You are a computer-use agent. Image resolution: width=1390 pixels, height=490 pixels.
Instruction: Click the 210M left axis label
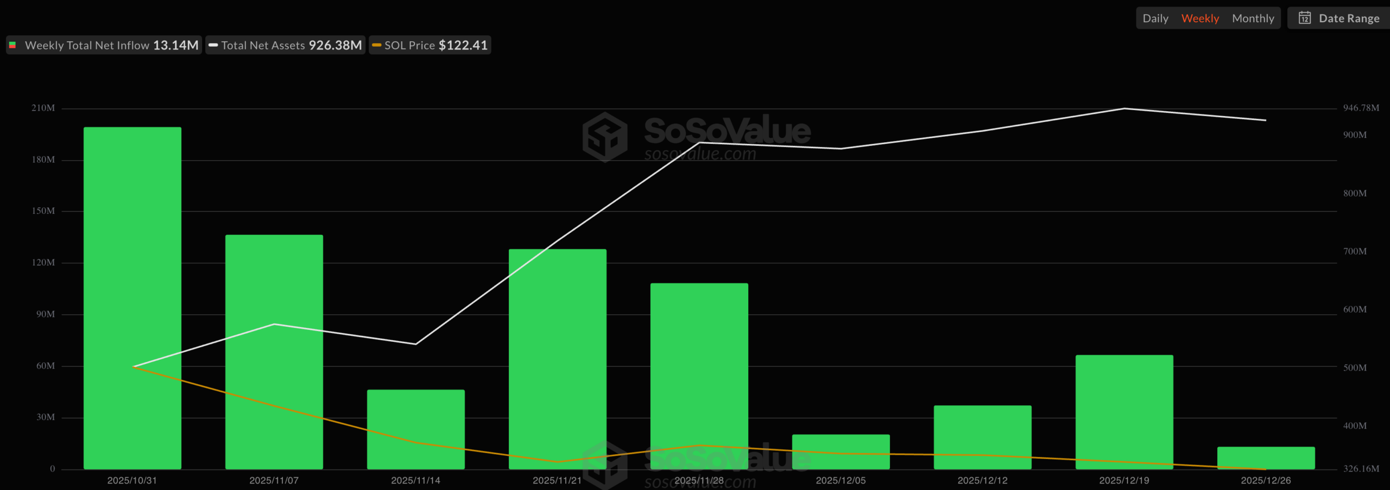(x=43, y=108)
